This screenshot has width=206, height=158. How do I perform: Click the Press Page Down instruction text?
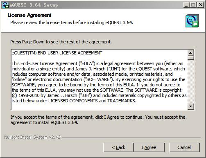click(x=61, y=42)
